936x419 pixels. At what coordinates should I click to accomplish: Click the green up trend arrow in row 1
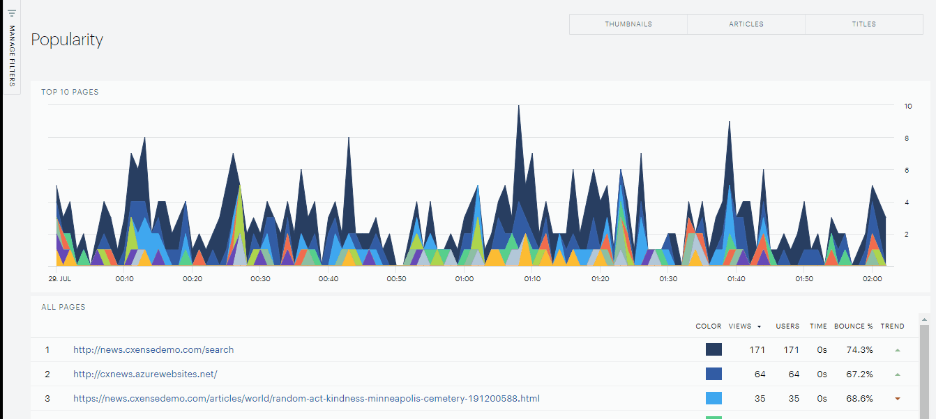click(898, 350)
